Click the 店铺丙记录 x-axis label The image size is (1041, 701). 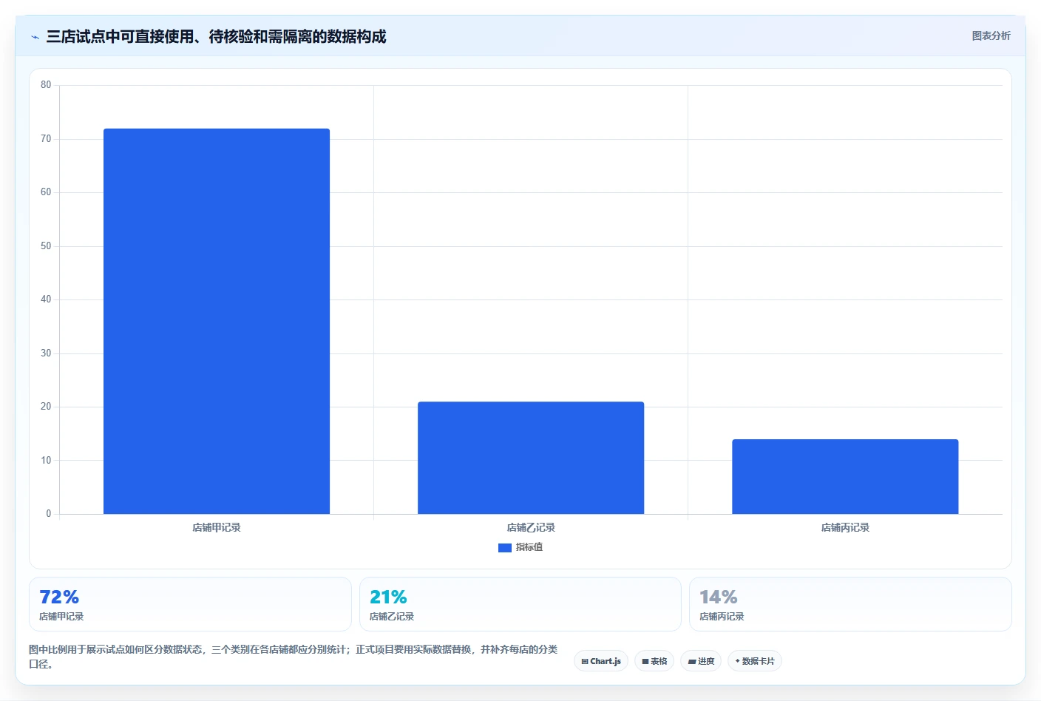[845, 527]
